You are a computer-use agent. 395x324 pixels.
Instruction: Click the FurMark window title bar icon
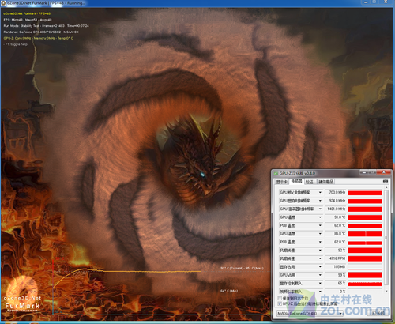click(x=3, y=3)
